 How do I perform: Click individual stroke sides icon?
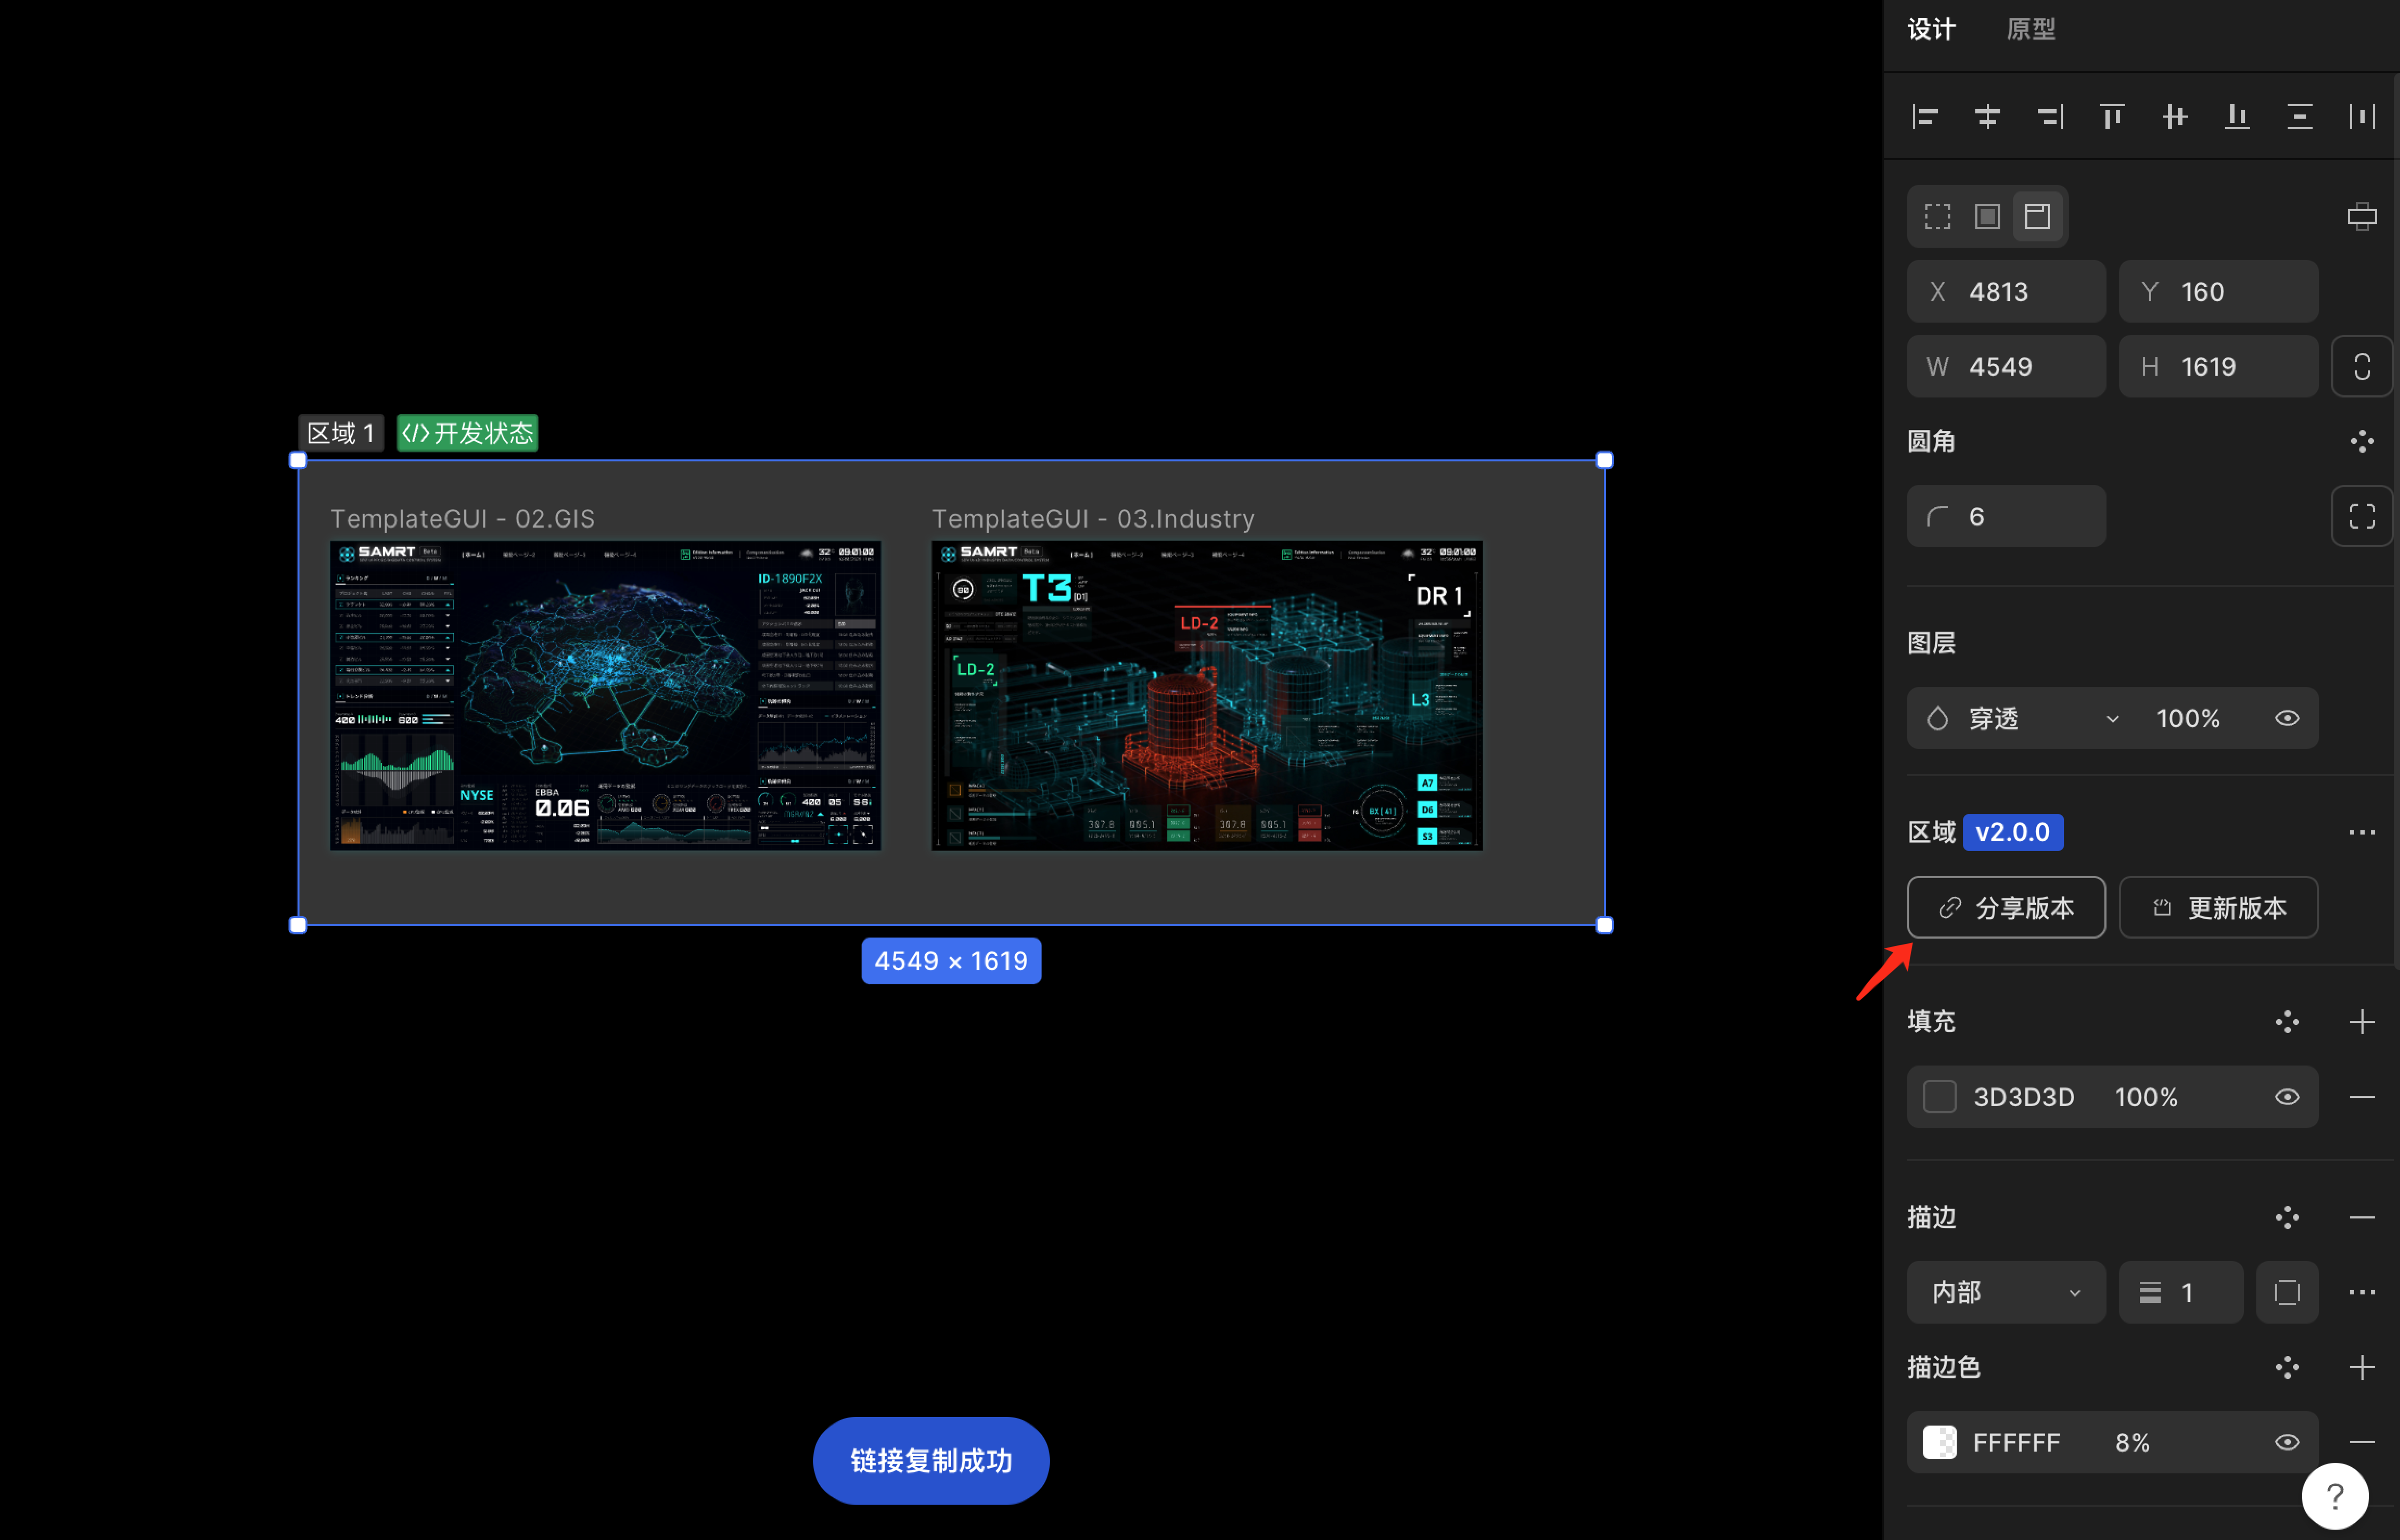2287,1292
